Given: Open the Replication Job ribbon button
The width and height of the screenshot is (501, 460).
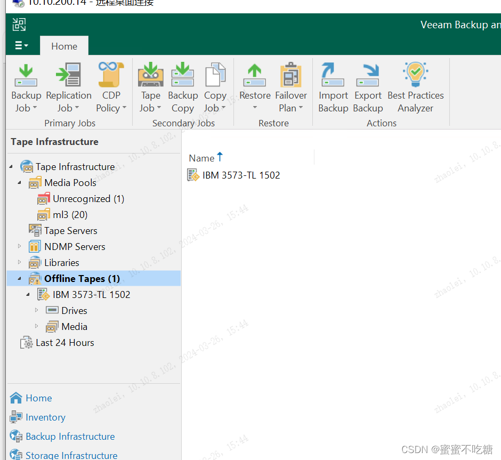Looking at the screenshot, I should tap(69, 87).
